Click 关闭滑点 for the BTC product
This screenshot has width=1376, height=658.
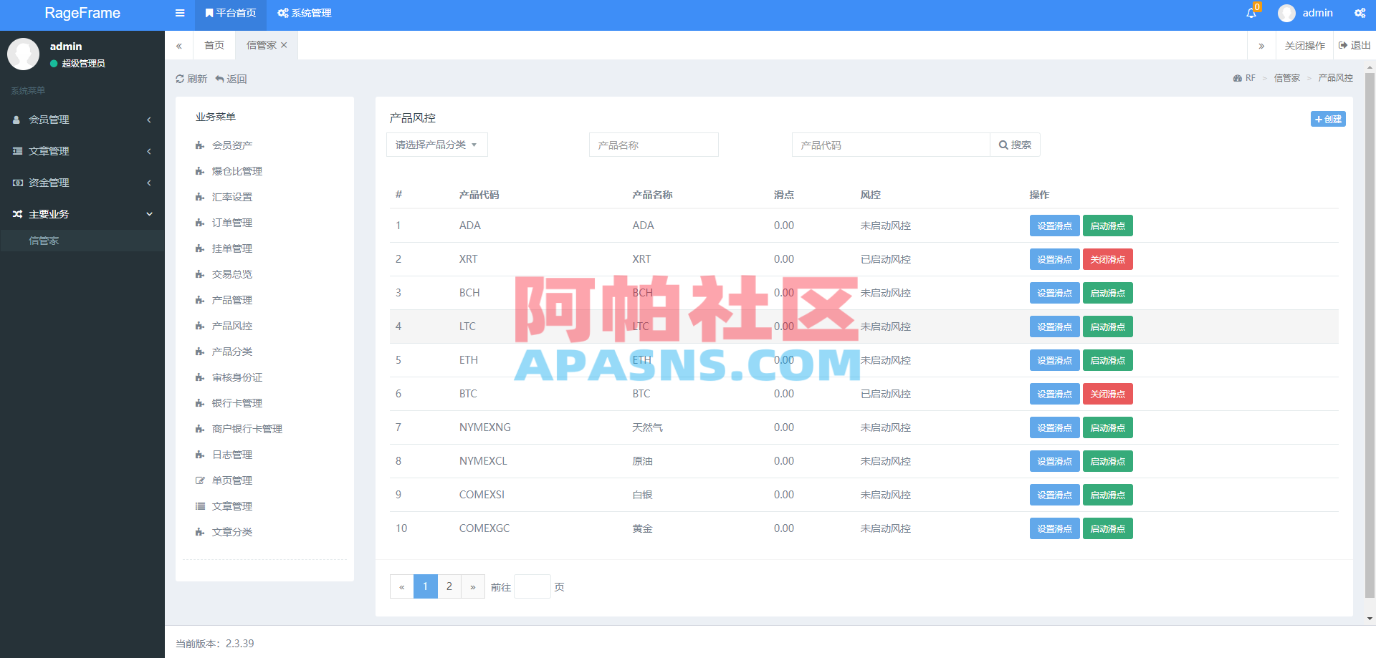coord(1107,394)
